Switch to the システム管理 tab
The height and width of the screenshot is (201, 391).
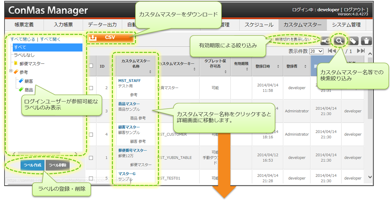point(346,25)
